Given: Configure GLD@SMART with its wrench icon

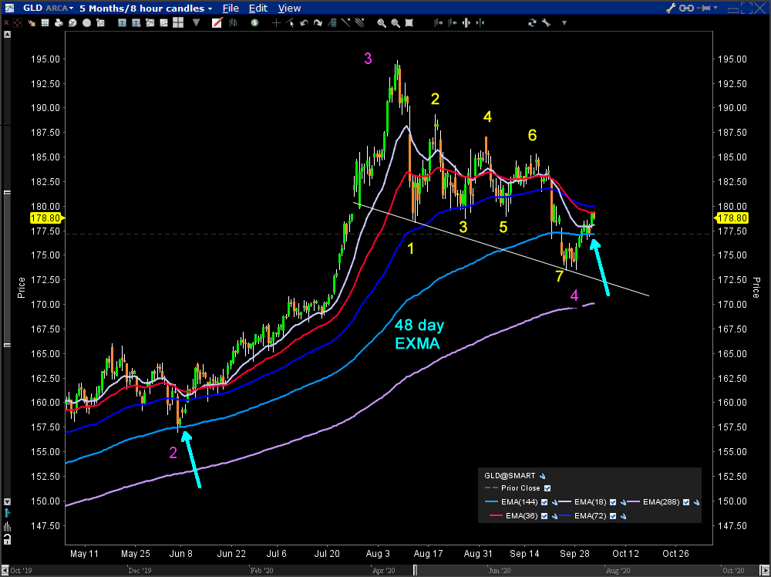Looking at the screenshot, I should (x=542, y=476).
